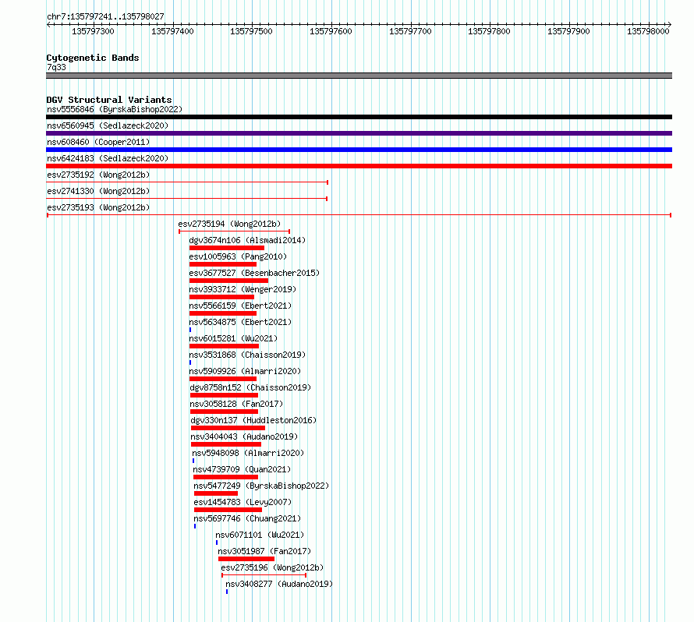Open nsv4739709 (Quan2021) variant label
The width and height of the screenshot is (694, 622).
click(x=242, y=469)
